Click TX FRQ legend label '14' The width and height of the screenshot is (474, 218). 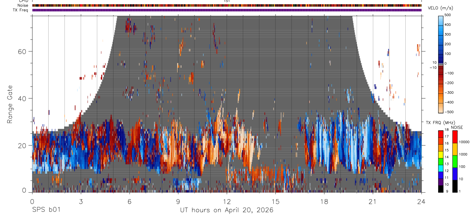[x=447, y=157]
